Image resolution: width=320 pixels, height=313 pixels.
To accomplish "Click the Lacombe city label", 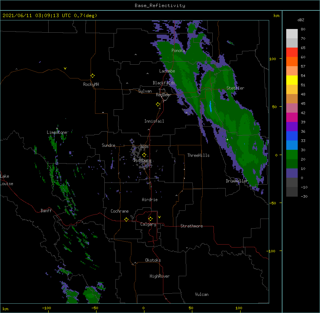I will (167, 71).
